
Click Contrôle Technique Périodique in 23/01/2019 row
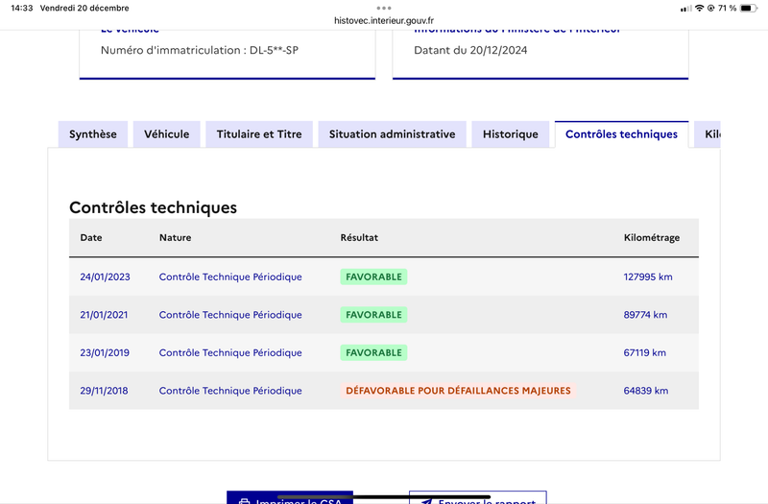230,352
